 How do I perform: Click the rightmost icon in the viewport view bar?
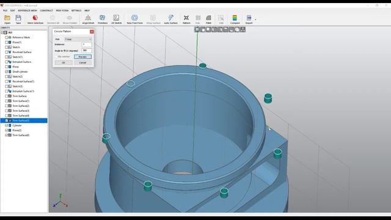click(243, 30)
